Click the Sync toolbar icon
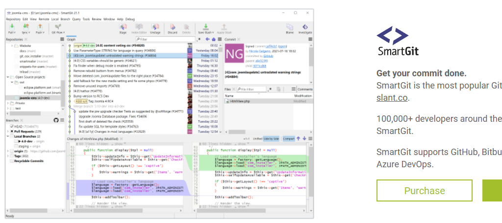The width and height of the screenshot is (502, 223). pyautogui.click(x=25, y=27)
